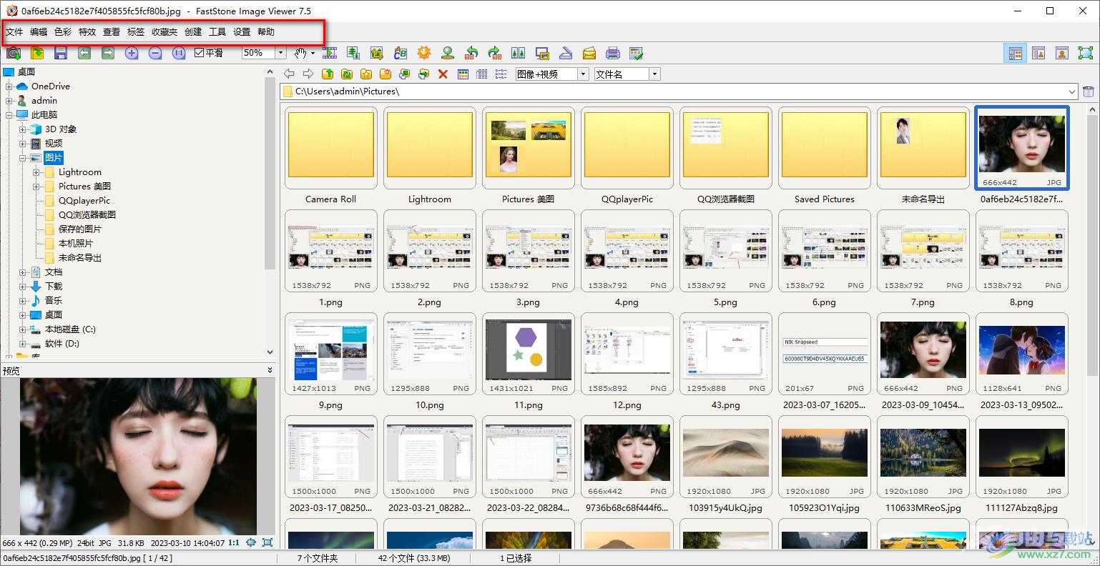The height and width of the screenshot is (566, 1100).
Task: Go to previous image with left arrow icon
Action: click(84, 53)
